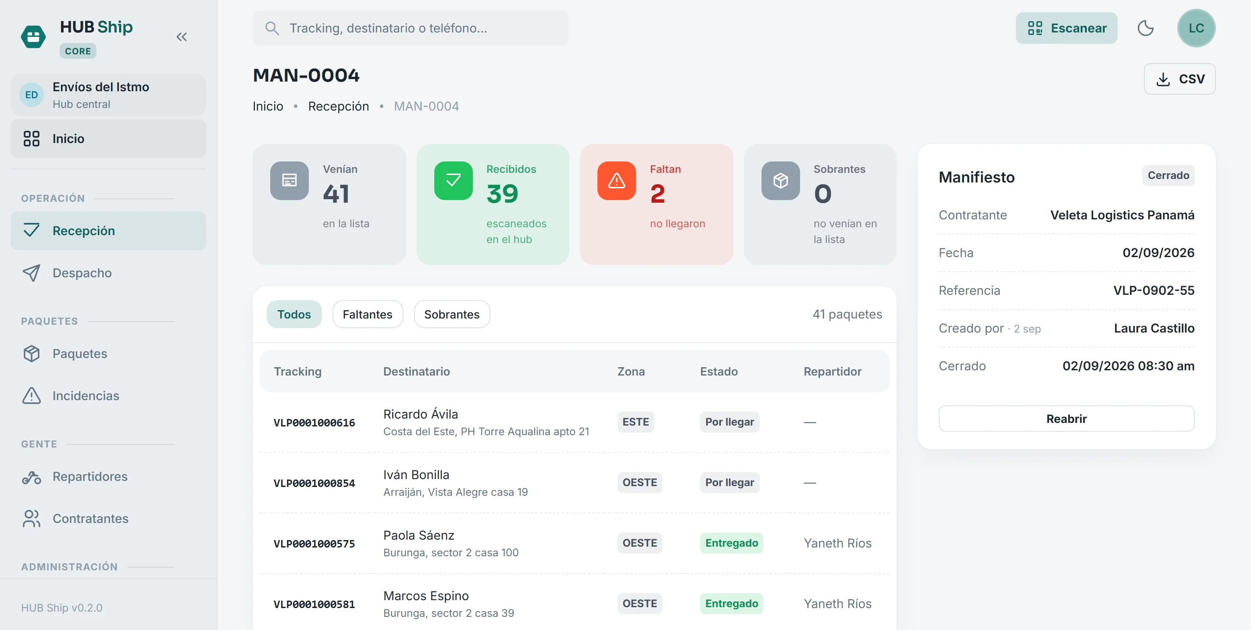
Task: Open the LC user avatar menu
Action: point(1196,28)
